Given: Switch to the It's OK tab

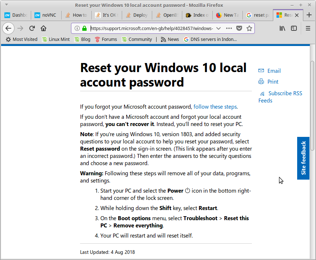Looking at the screenshot, I should click(107, 15).
